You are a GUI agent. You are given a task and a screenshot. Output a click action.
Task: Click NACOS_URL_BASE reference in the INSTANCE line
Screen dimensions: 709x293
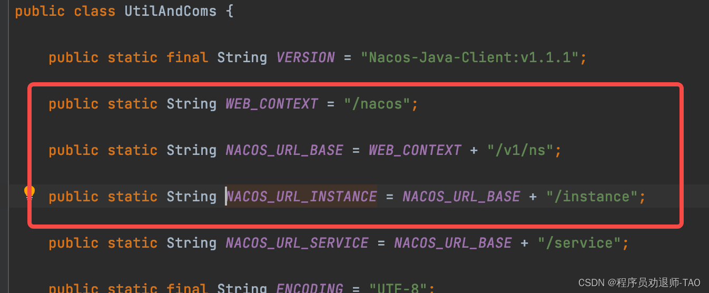click(461, 197)
